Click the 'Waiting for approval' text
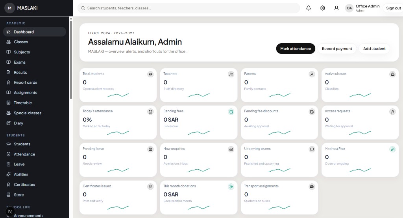Screen dimensions: 403x218 [x=339, y=126]
